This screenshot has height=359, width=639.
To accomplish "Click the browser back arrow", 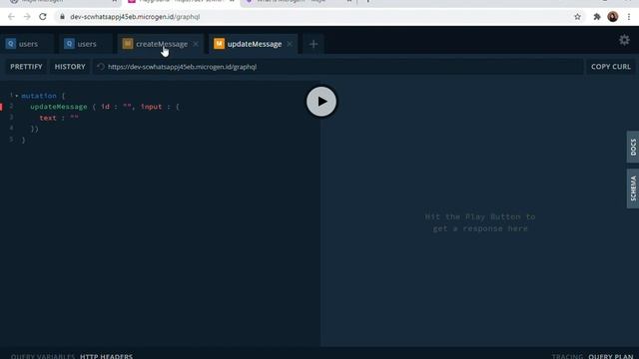I will 11,17.
